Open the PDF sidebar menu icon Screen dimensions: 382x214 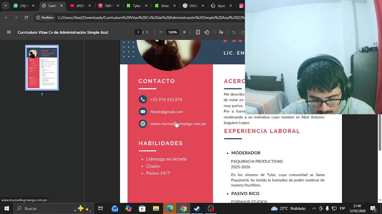(x=9, y=32)
